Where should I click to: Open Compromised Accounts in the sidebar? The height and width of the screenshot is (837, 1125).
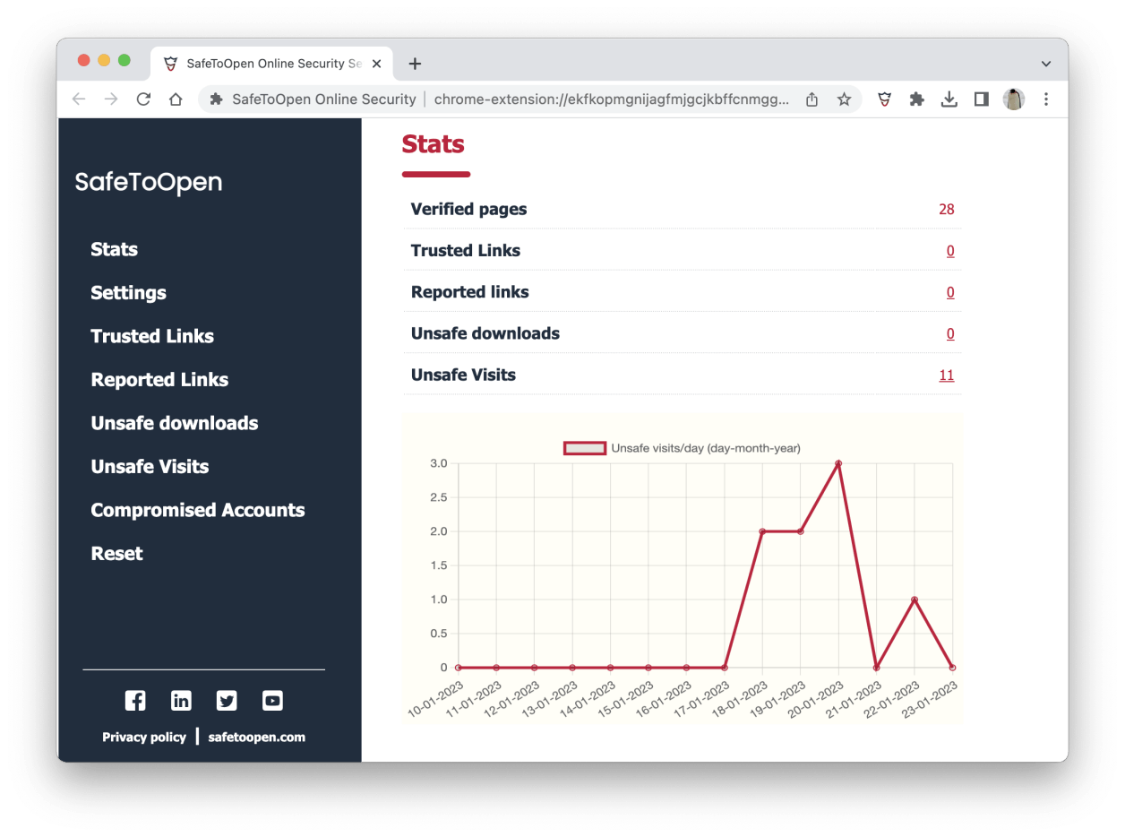[198, 510]
